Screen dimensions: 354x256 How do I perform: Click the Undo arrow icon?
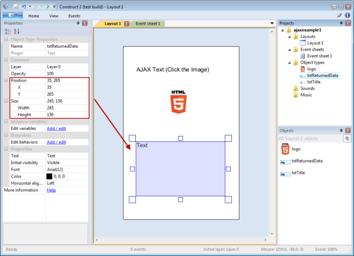click(x=23, y=7)
